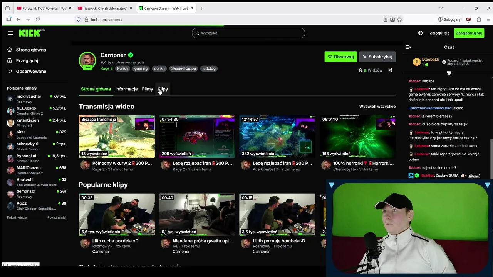Click the SamiecKappa tag

[x=184, y=68]
